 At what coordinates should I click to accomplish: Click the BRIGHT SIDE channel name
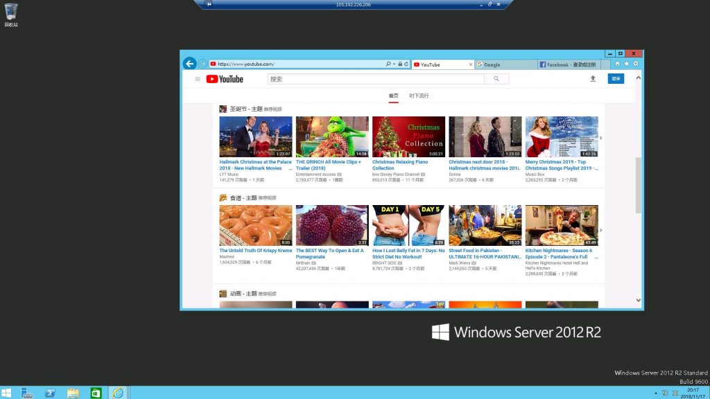click(x=384, y=263)
